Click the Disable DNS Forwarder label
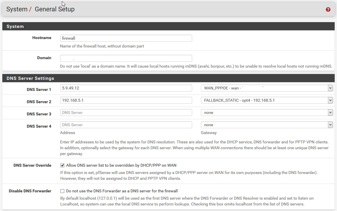The width and height of the screenshot is (337, 211). [30, 191]
